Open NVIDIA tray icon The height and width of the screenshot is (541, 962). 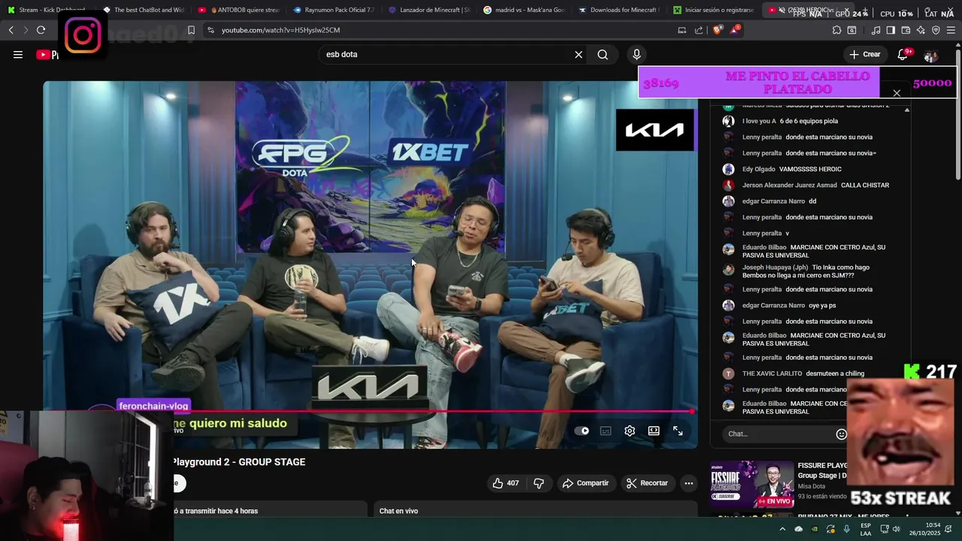815,529
